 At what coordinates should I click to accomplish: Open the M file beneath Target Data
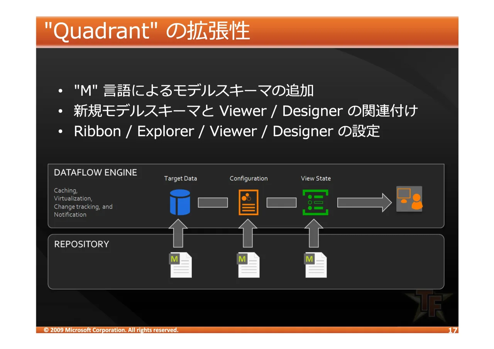(181, 265)
